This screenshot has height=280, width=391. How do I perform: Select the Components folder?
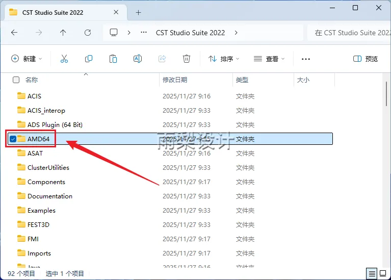(46, 182)
